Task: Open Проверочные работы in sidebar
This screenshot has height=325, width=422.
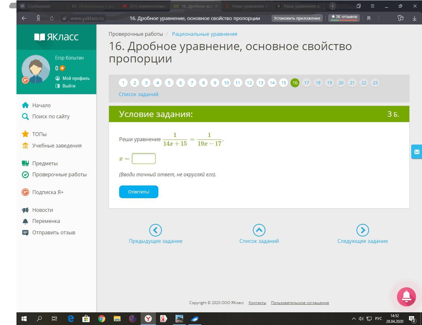Action: [x=60, y=174]
